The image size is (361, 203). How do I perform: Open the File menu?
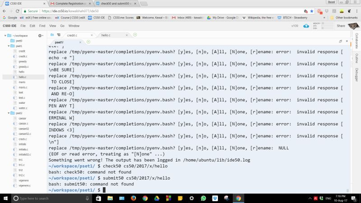pos(23,26)
